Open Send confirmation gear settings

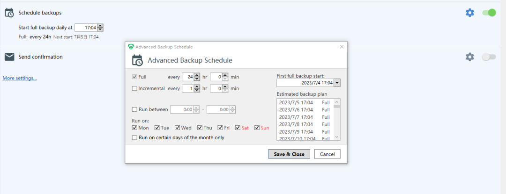click(469, 57)
